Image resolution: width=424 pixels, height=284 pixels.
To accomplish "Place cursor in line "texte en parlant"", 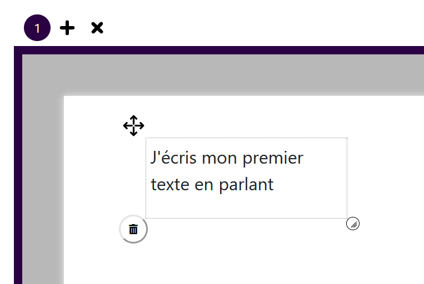I will (x=212, y=185).
